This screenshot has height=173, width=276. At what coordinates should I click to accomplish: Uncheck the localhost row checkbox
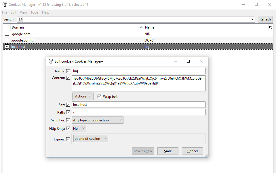tap(7, 46)
